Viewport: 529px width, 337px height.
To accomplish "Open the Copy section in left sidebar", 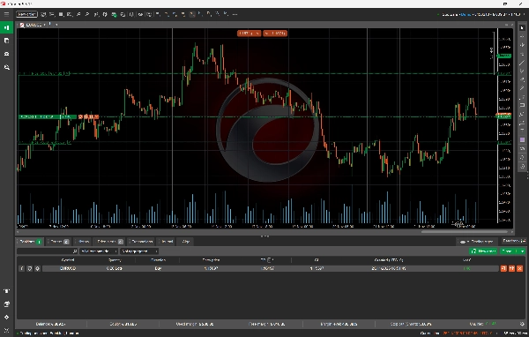I will tap(6, 41).
